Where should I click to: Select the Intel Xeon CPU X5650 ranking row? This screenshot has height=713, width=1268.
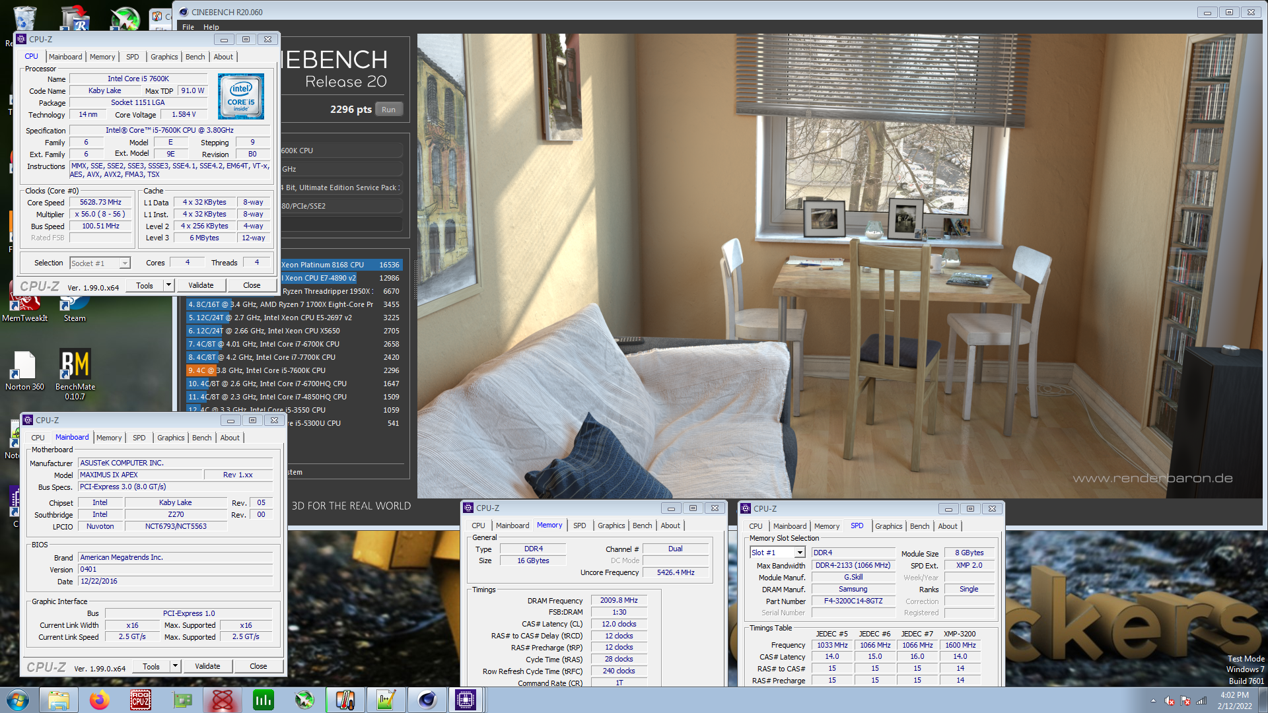295,331
